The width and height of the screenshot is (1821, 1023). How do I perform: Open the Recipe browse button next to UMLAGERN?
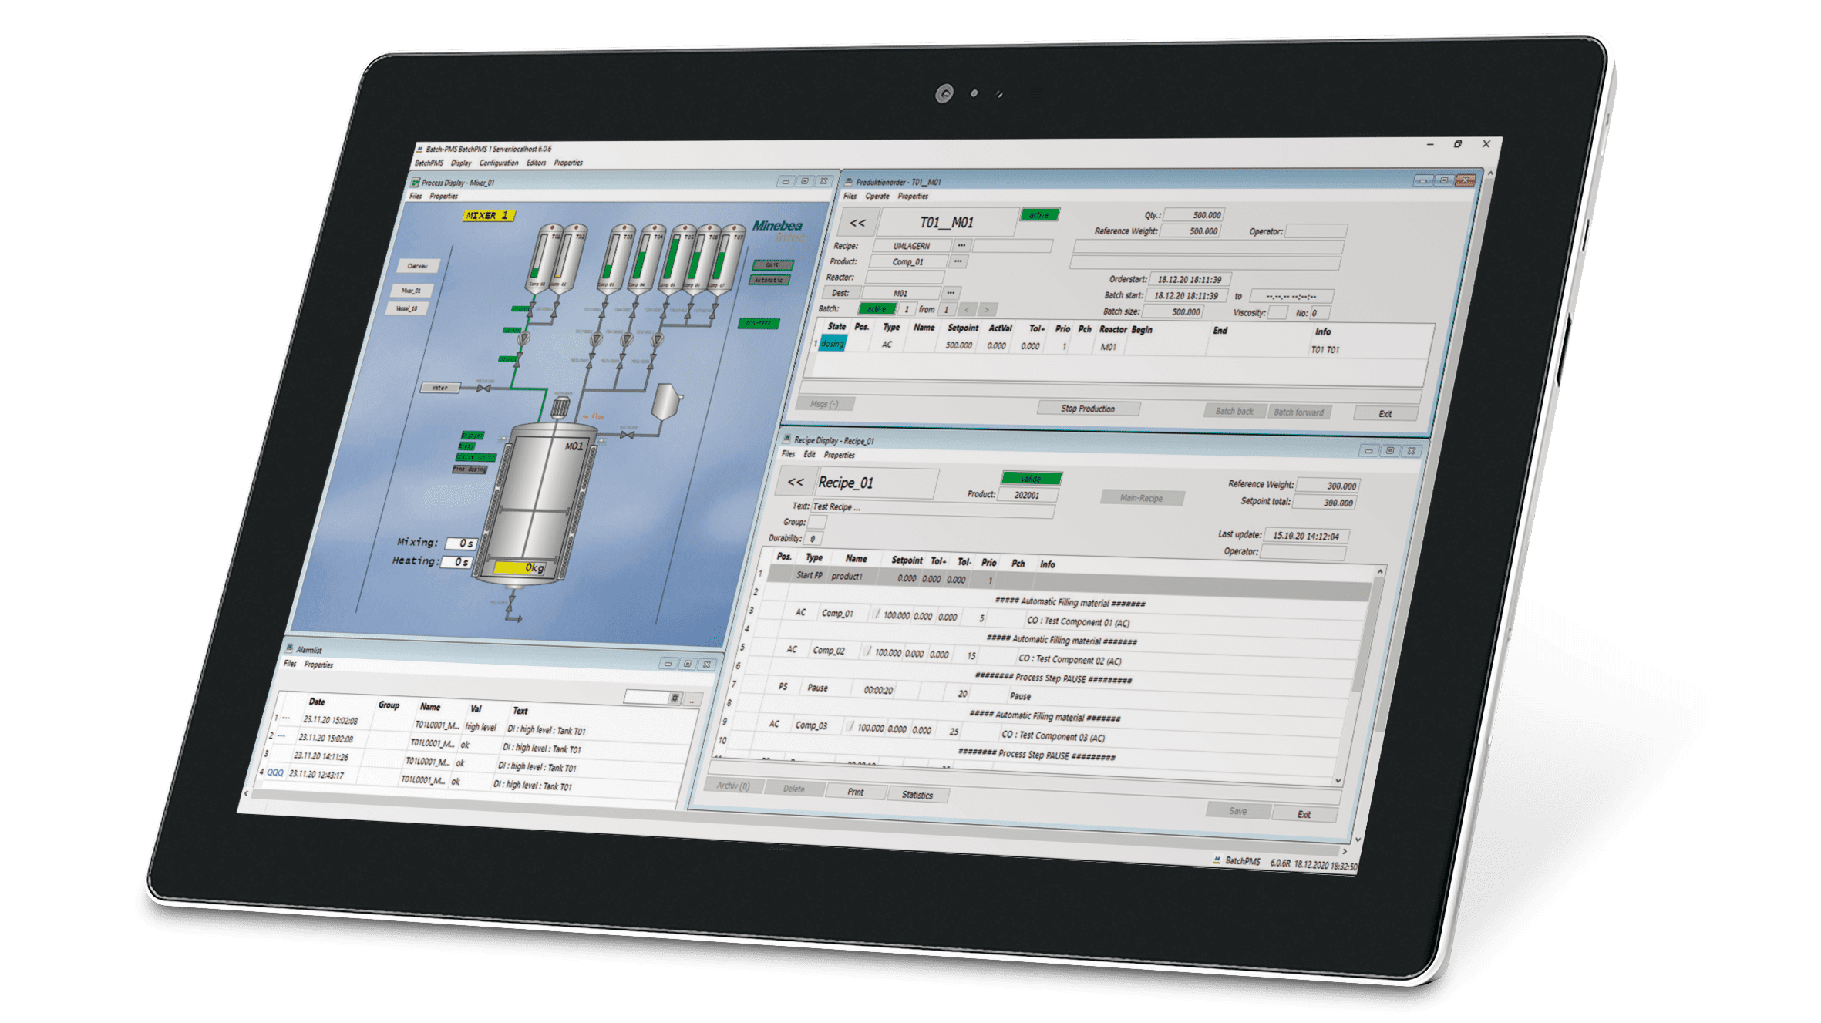(961, 246)
